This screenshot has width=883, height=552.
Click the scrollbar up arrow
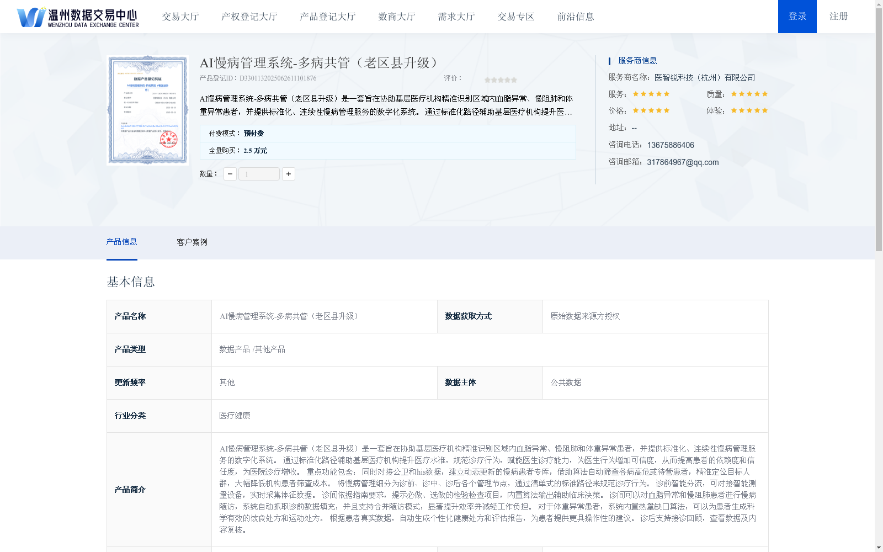[879, 4]
